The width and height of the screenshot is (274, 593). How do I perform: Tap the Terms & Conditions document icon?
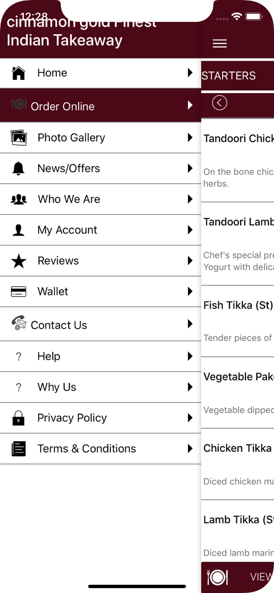click(18, 449)
